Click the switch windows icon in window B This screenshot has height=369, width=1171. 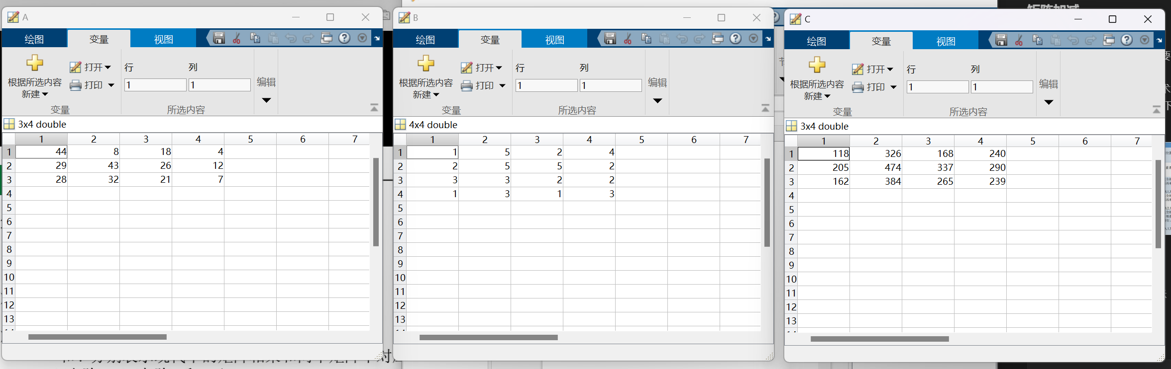717,39
